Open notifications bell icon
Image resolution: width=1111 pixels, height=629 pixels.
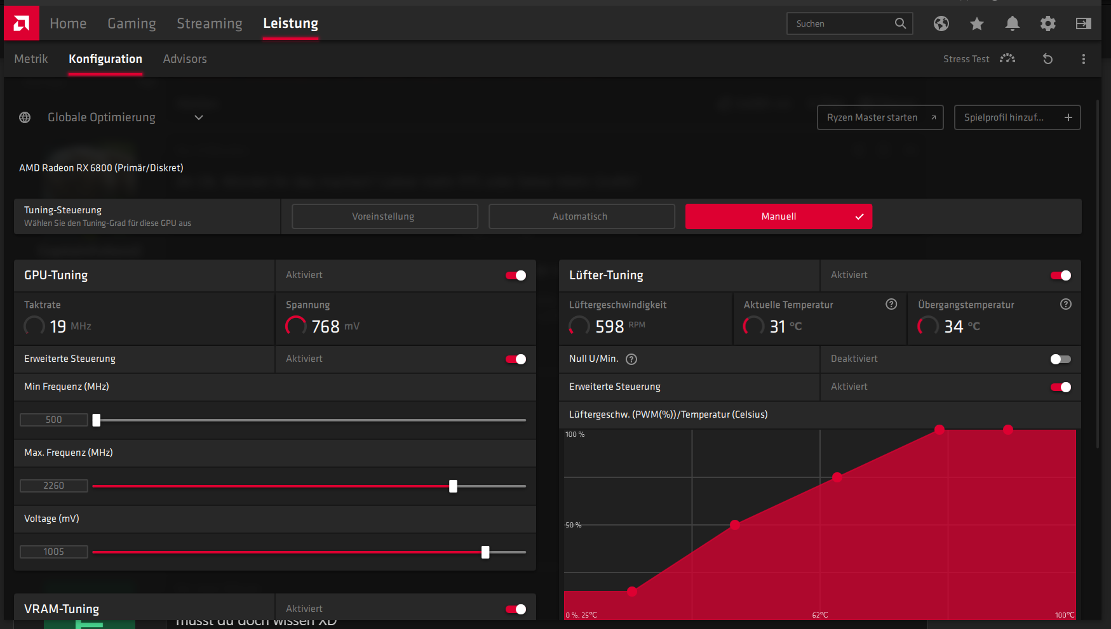[1013, 23]
